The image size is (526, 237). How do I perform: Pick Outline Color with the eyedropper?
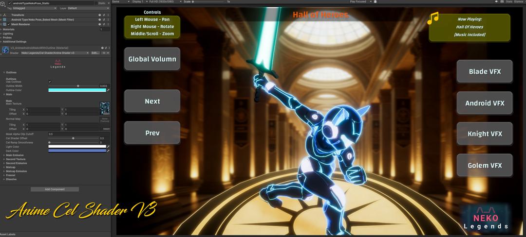[108, 90]
